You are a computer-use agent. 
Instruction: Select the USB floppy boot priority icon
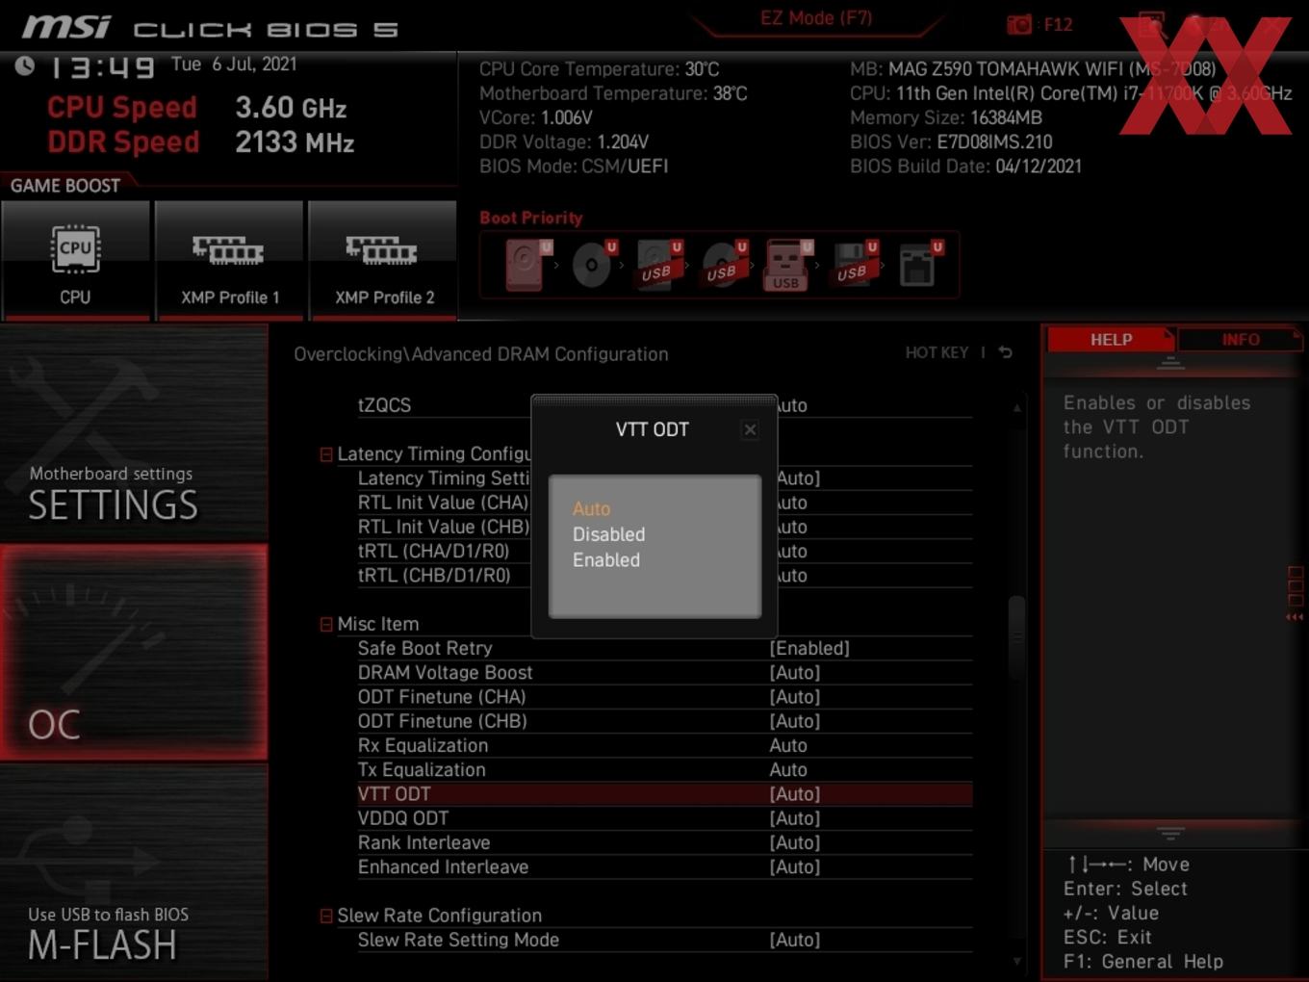854,264
